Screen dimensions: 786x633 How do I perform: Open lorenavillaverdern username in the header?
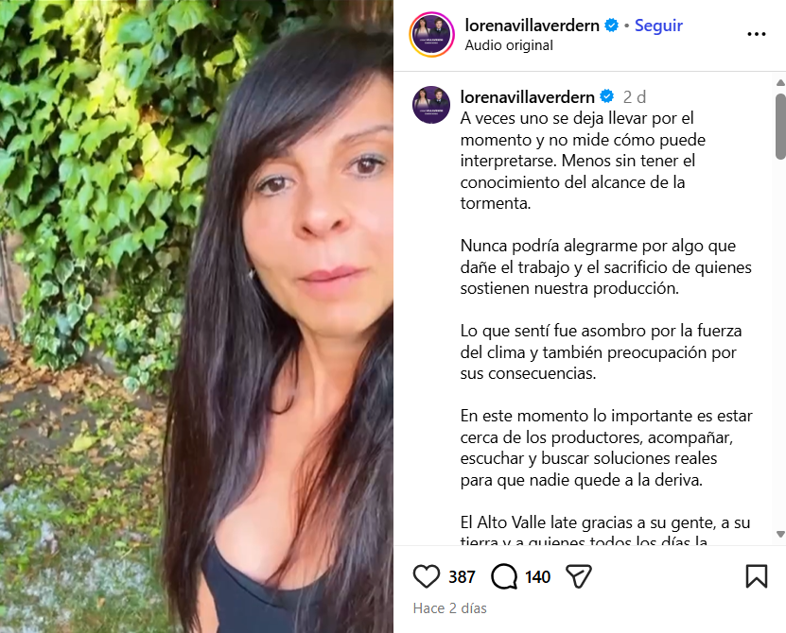[532, 26]
